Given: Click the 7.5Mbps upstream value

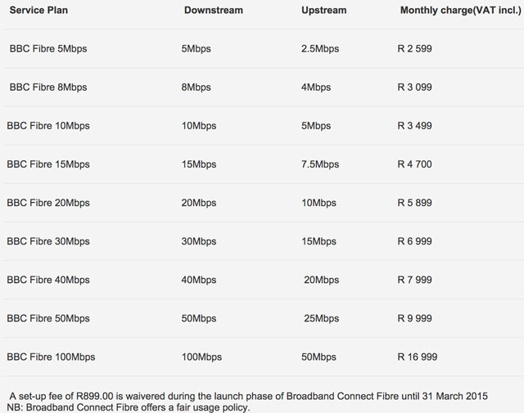Looking at the screenshot, I should pyautogui.click(x=320, y=164).
